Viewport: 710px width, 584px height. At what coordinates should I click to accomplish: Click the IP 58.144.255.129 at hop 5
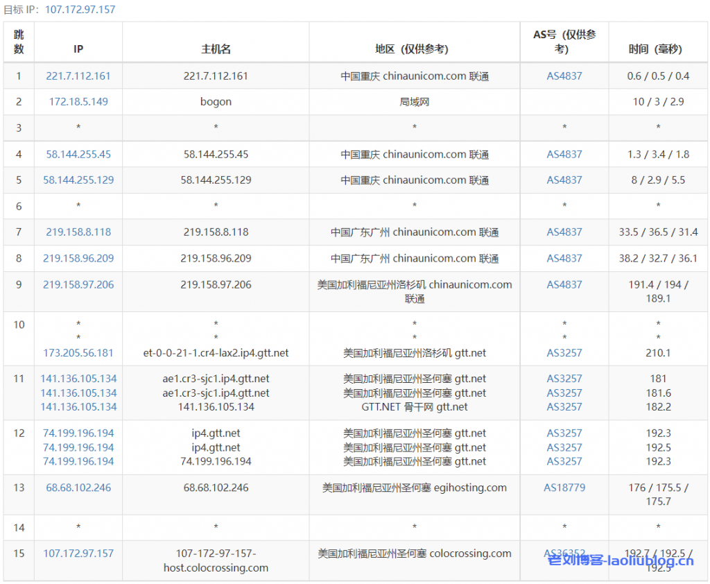[78, 180]
